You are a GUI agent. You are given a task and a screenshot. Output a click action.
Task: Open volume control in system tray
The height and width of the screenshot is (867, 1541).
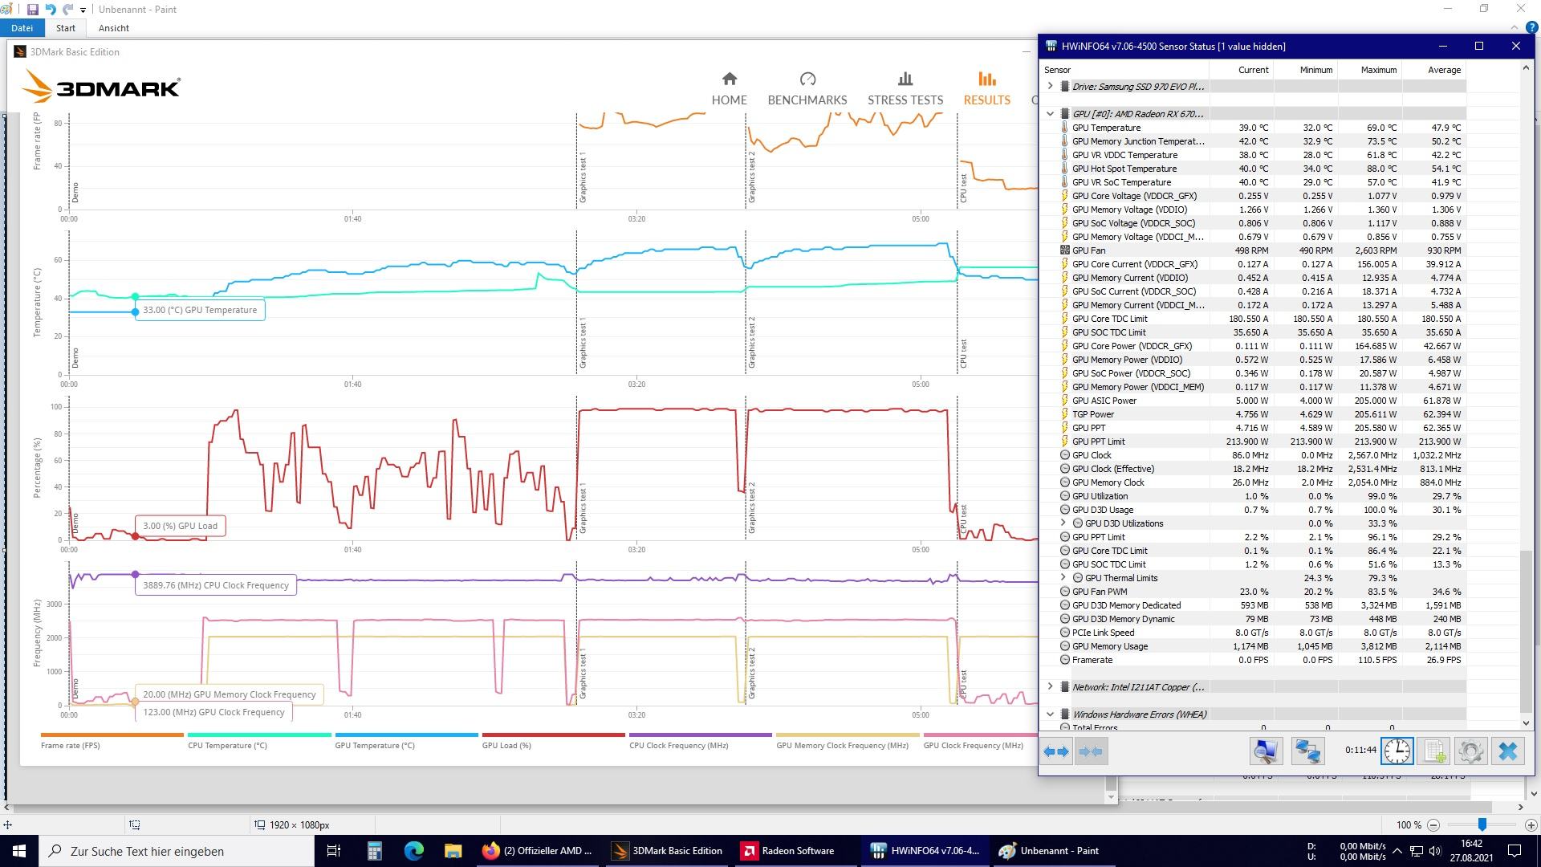[x=1436, y=851]
